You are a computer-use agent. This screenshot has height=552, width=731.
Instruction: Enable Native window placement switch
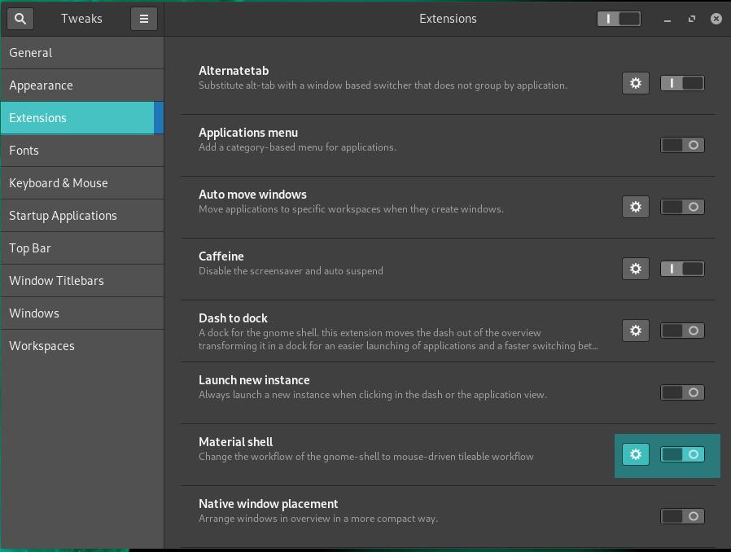(x=682, y=516)
